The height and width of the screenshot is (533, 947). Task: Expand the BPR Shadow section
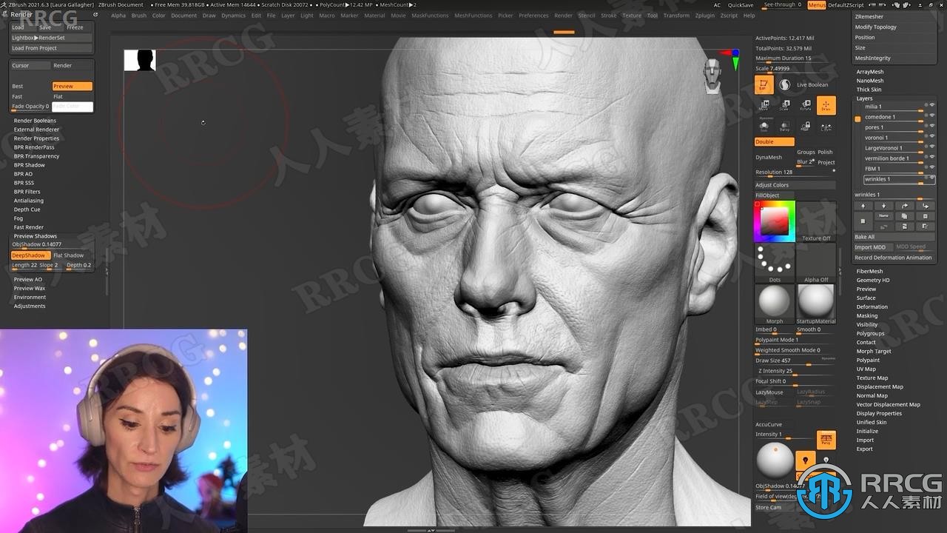[30, 165]
